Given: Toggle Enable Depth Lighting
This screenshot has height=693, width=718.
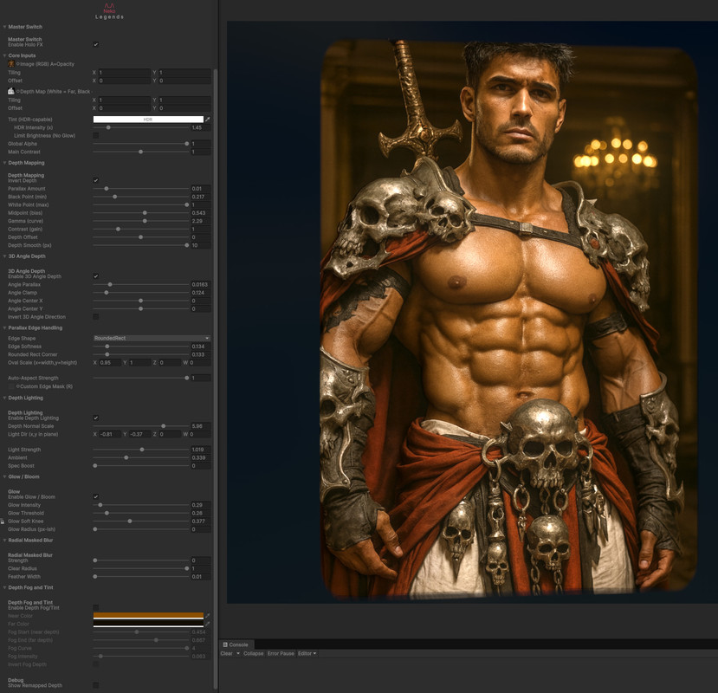Looking at the screenshot, I should click(95, 418).
